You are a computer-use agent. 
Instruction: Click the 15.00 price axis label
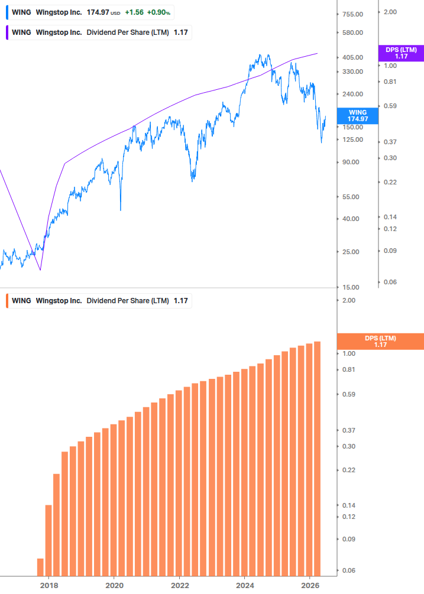tap(351, 287)
